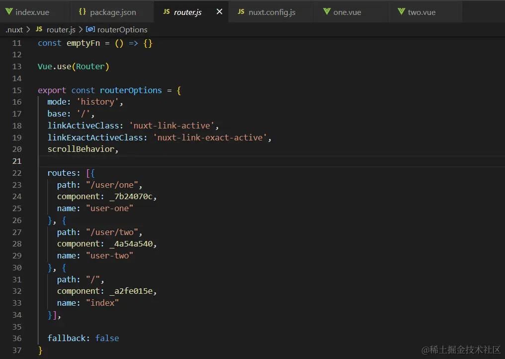Click the closing brace on line 37
This screenshot has height=359, width=505.
coord(40,351)
